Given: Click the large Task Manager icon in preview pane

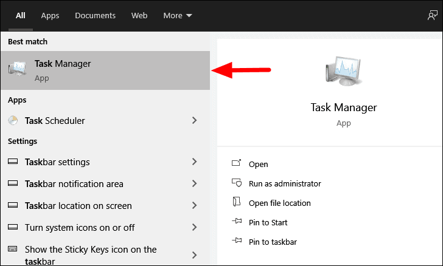Looking at the screenshot, I should click(x=343, y=70).
